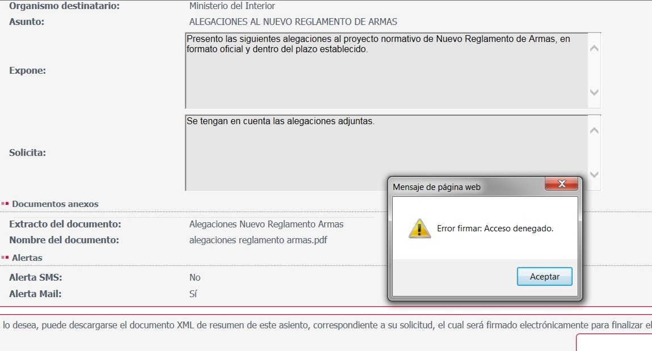The height and width of the screenshot is (351, 652).
Task: Click the Aceptar button in the error dialog
Action: point(544,277)
